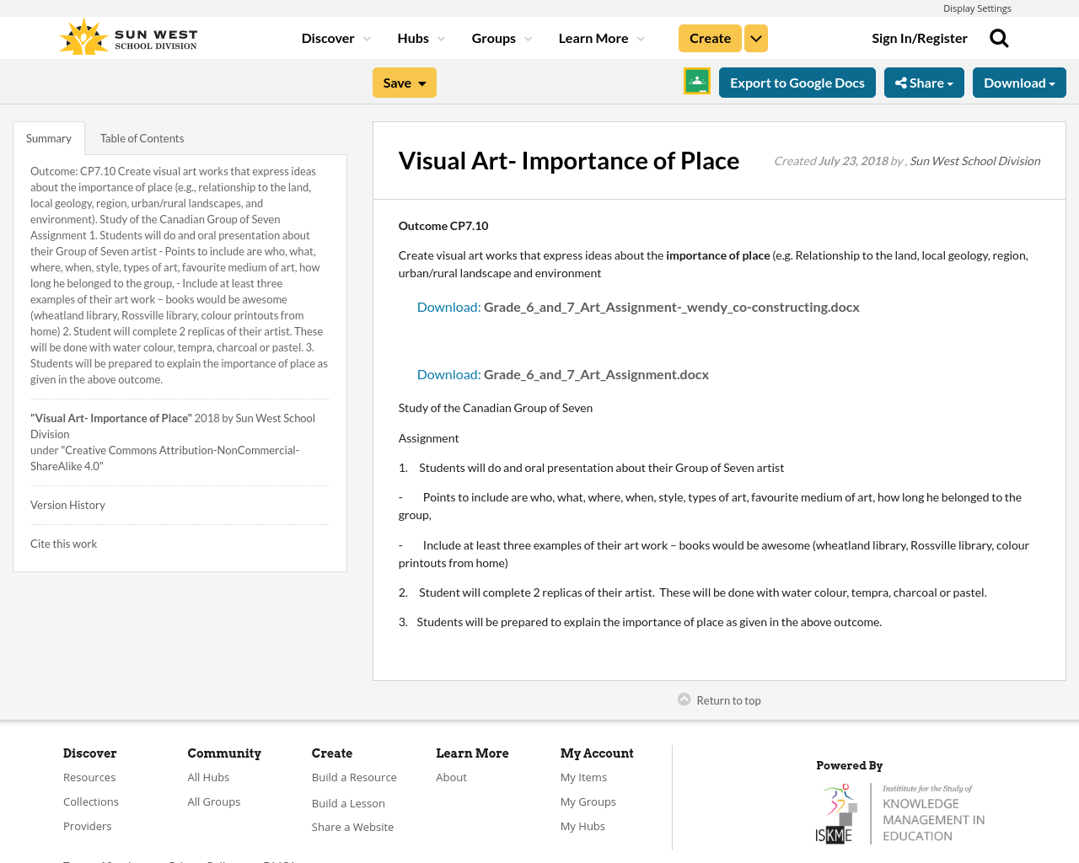Open the Share options
The image size is (1079, 863).
[x=924, y=82]
